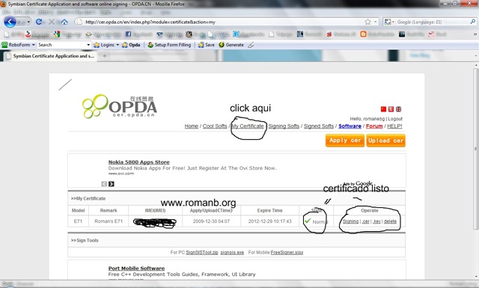Screen dimensions: 479x288
Task: Open the list all tabs dropdown arrow
Action: point(476,56)
